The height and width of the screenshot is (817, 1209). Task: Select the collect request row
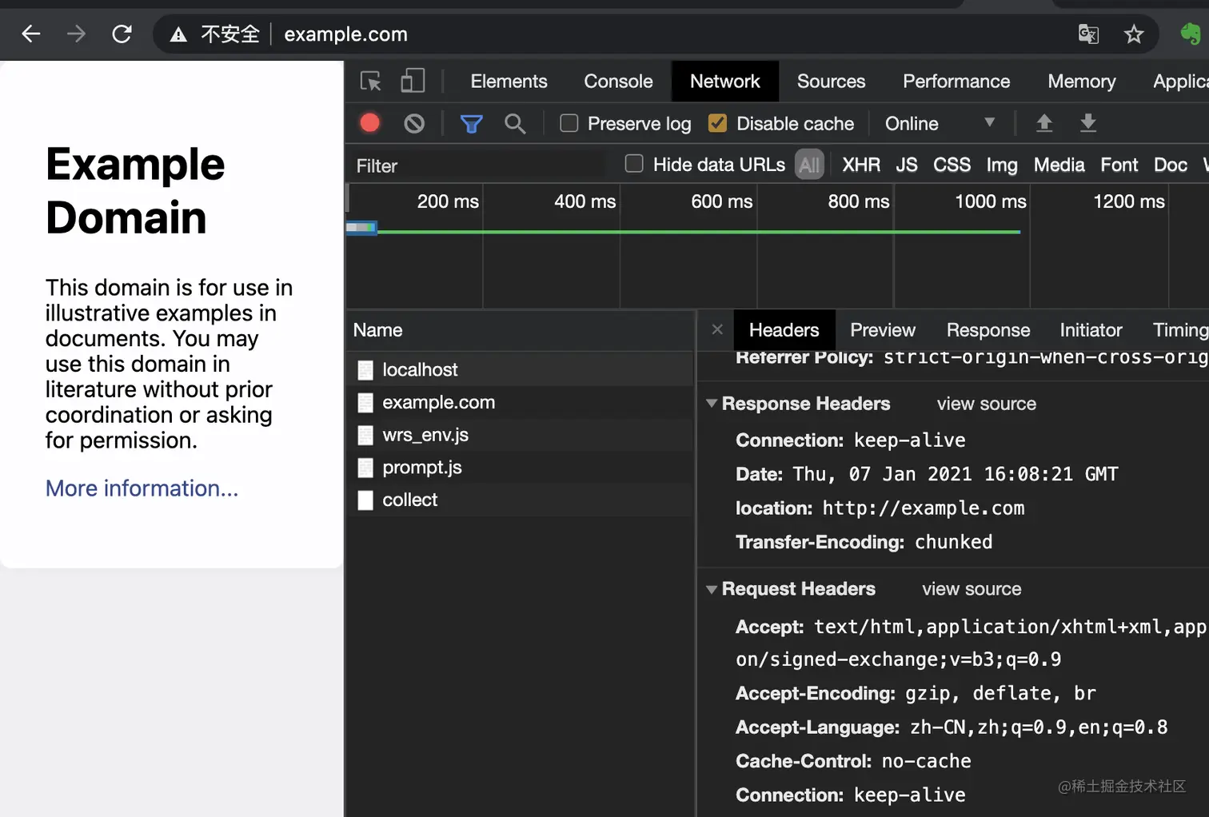coord(520,500)
